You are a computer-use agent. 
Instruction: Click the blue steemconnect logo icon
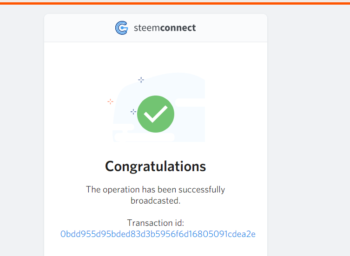point(122,28)
